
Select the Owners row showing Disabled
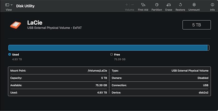160,78
